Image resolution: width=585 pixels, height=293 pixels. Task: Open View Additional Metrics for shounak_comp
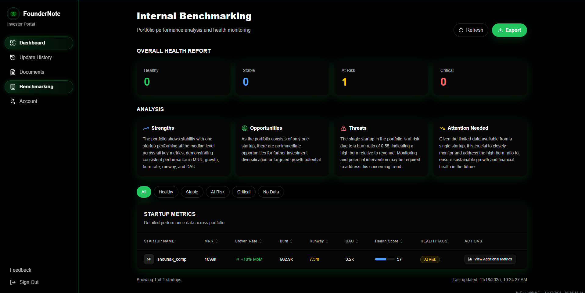490,259
